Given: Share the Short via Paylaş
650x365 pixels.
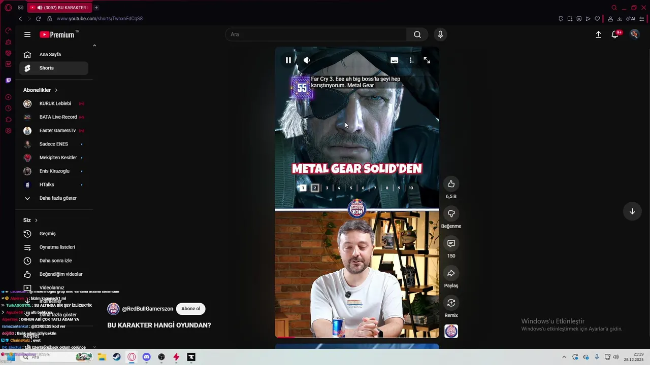Looking at the screenshot, I should click(451, 273).
